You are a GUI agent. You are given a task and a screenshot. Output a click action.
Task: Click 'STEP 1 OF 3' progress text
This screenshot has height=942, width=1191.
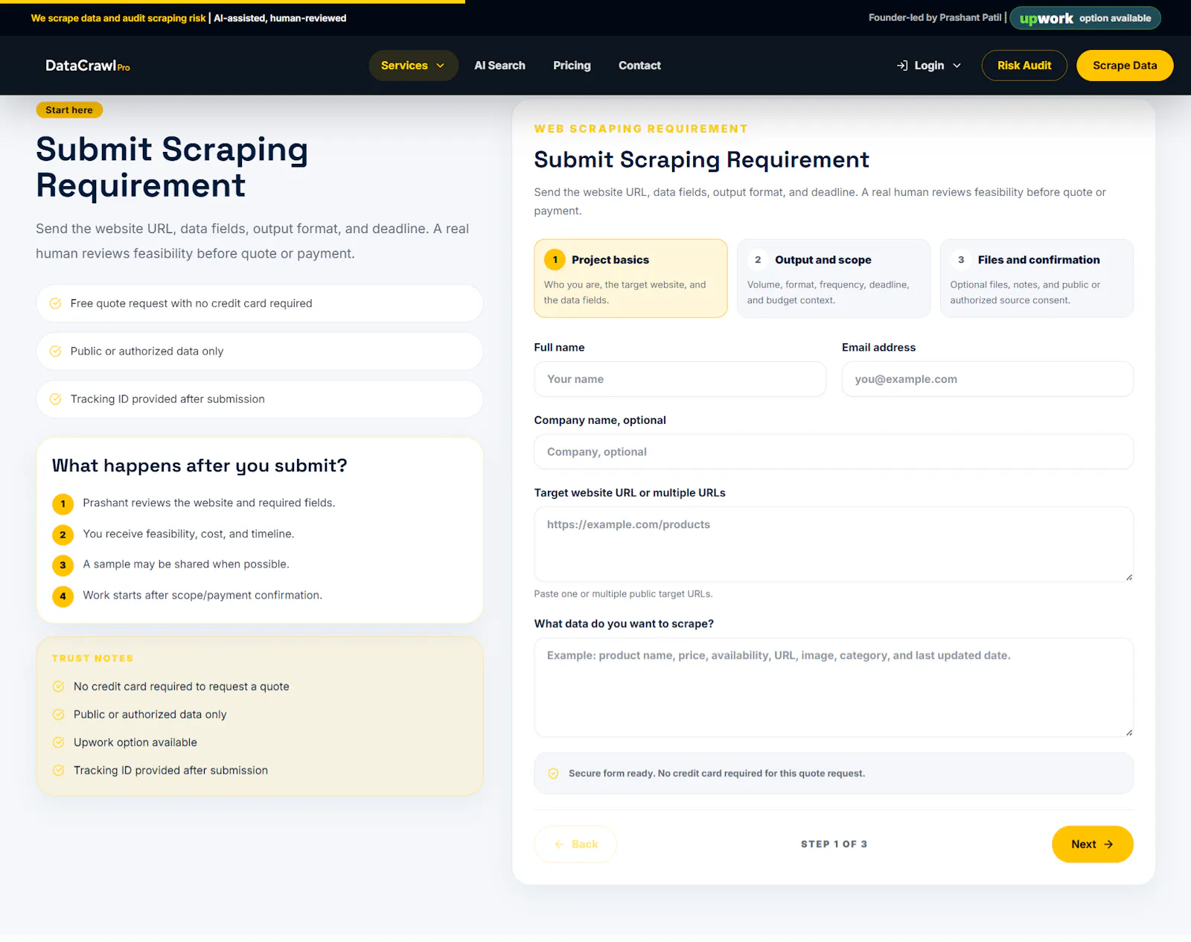click(834, 844)
